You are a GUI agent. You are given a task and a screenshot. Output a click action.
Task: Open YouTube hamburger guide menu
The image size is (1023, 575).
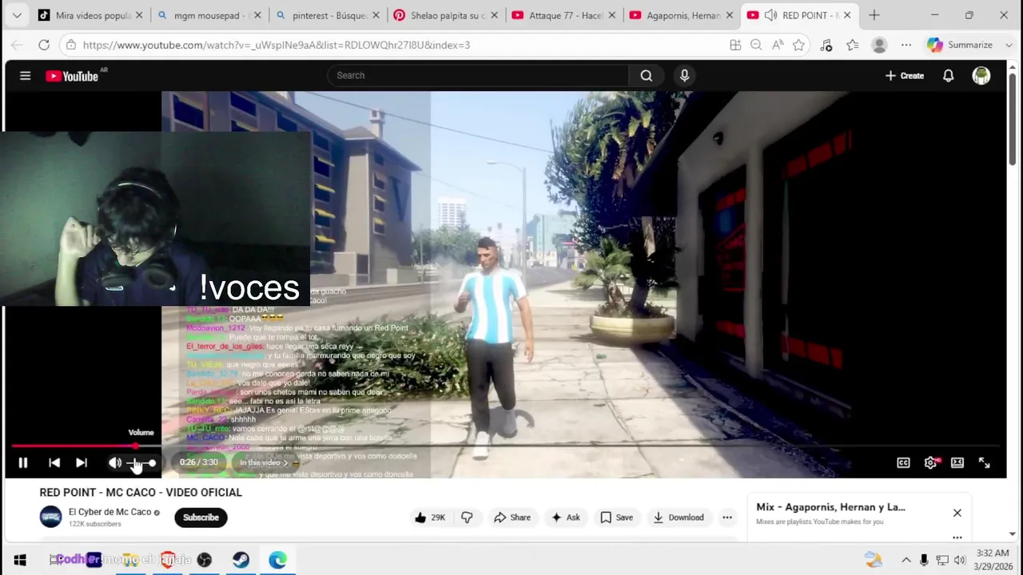(x=25, y=76)
